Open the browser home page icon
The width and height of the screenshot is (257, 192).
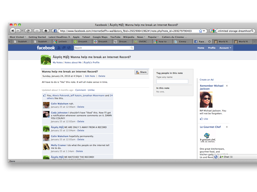coord(46,31)
